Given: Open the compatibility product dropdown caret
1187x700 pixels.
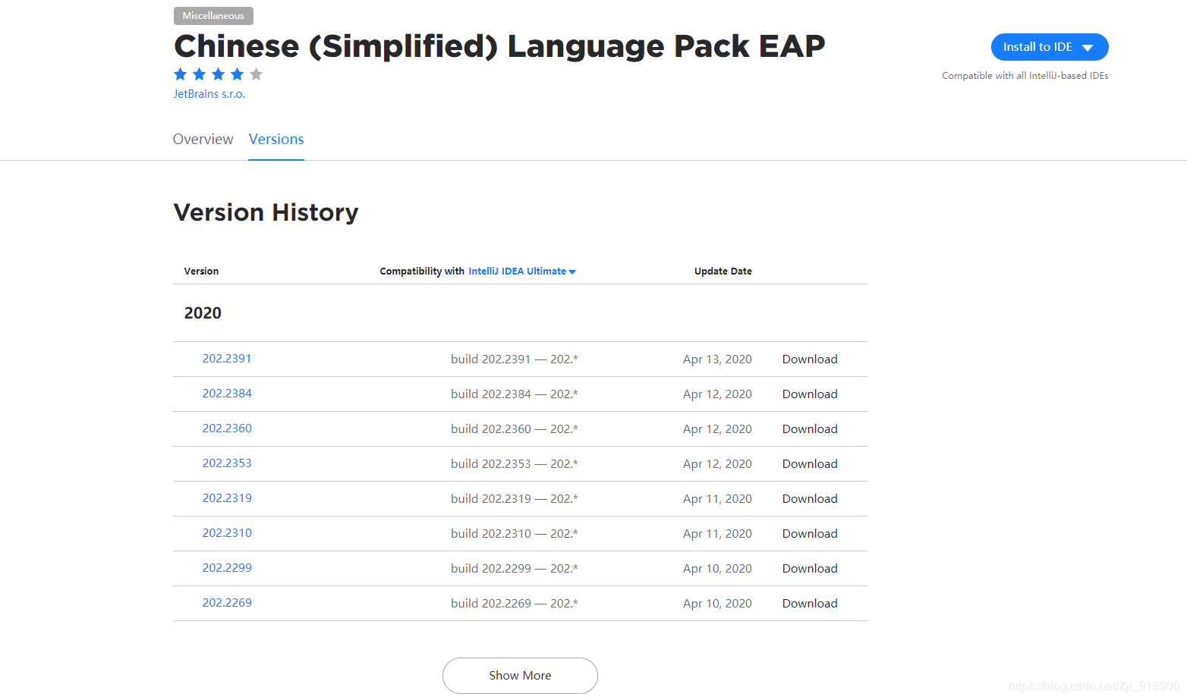Looking at the screenshot, I should tap(573, 271).
